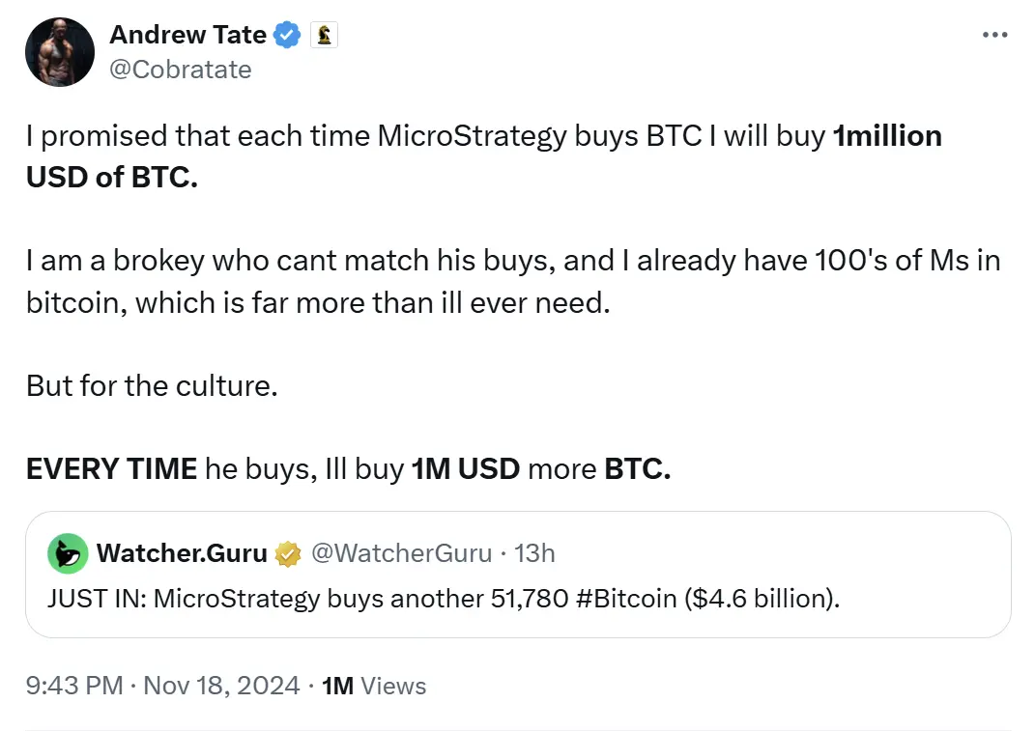
Task: Click the 13h timestamp on quoted tweet
Action: click(x=535, y=553)
